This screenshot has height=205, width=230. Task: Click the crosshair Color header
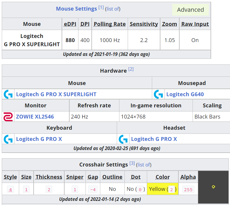[163, 177]
